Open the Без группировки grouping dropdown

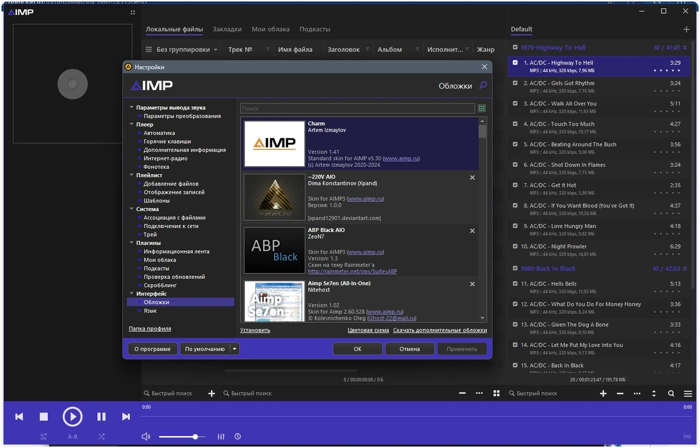pos(181,50)
